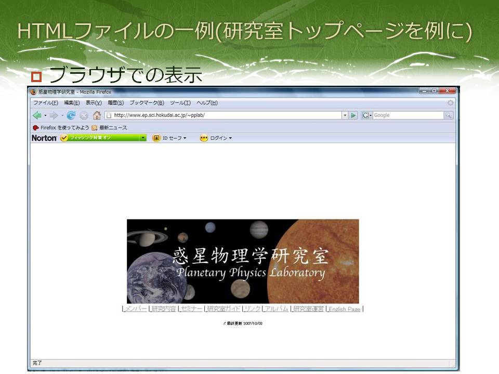Click the Norton phishing status checkmark icon
This screenshot has height=374, width=499.
[64, 138]
